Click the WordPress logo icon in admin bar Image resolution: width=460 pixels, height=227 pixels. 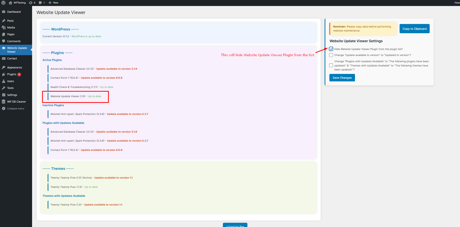4,3
